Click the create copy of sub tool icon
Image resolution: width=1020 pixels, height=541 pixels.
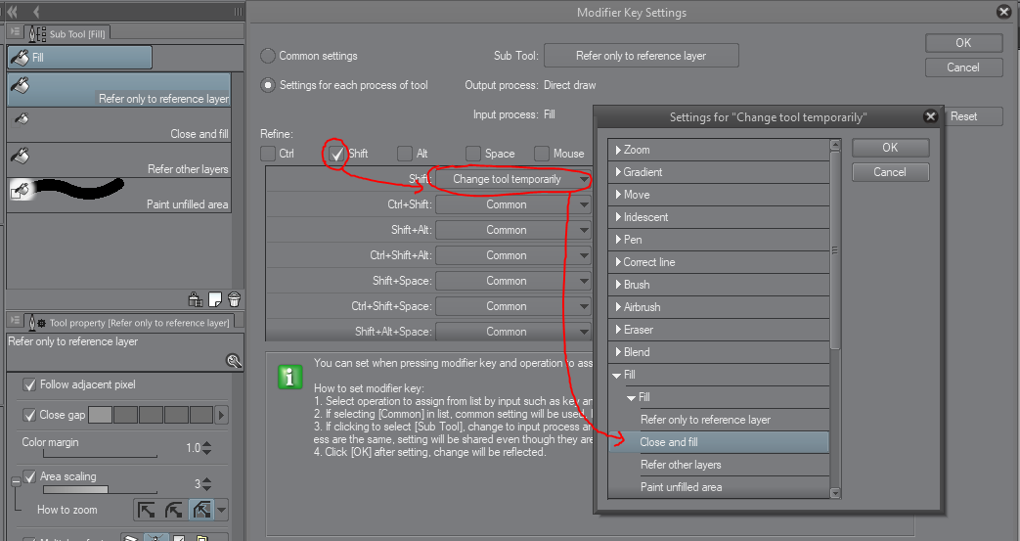tap(214, 299)
